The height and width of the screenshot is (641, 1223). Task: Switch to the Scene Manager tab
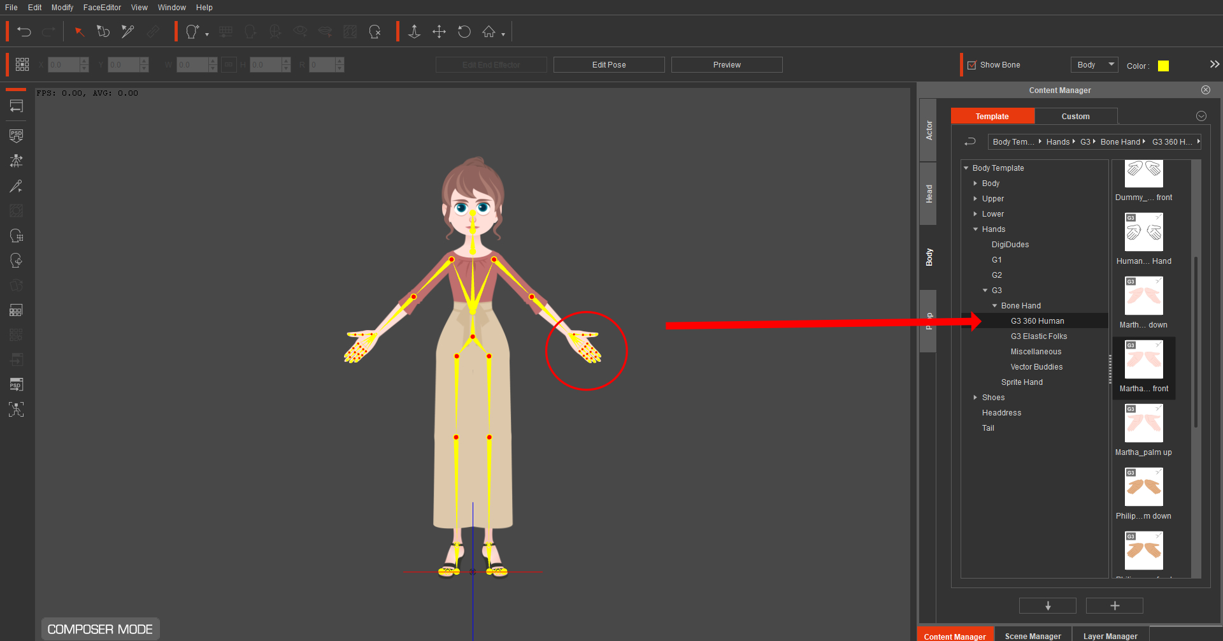pos(1033,635)
